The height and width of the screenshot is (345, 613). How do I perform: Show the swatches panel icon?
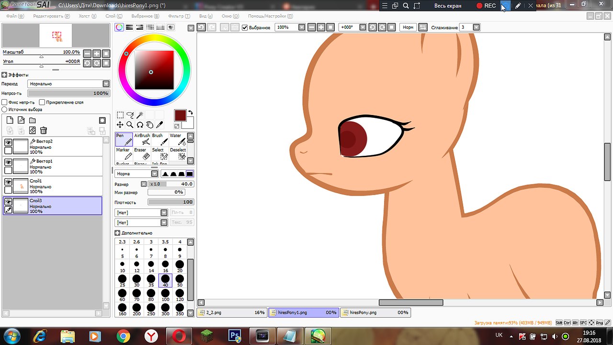click(x=160, y=27)
